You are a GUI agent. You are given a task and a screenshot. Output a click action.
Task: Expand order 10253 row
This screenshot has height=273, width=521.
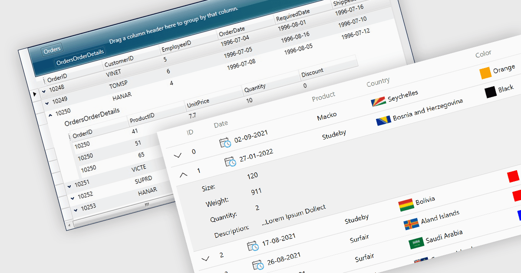coord(76,210)
